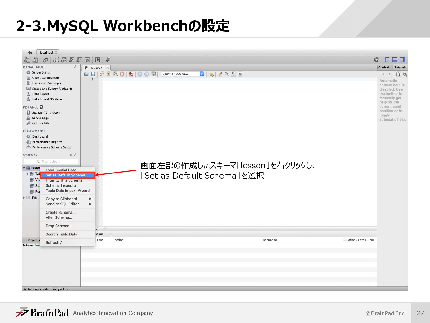Switch to the Context help tab
The image size is (430, 323).
pos(385,67)
